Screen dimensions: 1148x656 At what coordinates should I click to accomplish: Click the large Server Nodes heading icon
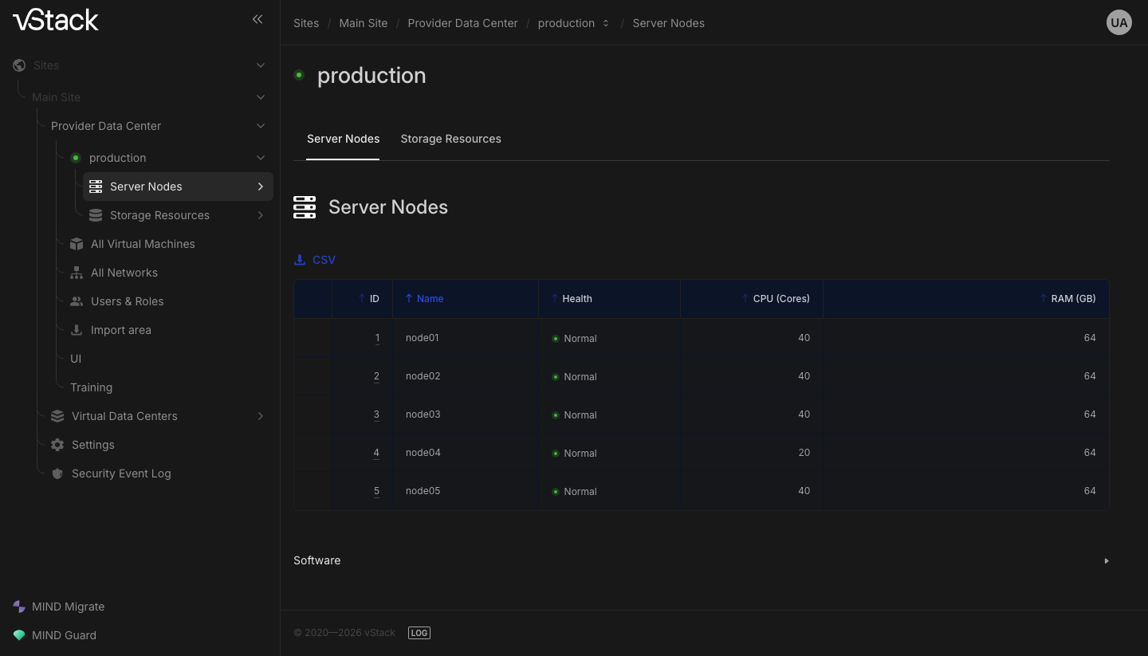pos(305,207)
